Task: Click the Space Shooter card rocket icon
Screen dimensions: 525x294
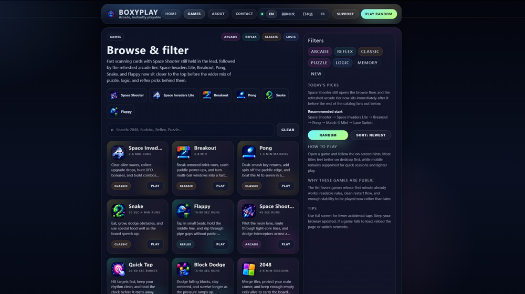Action: (249, 211)
